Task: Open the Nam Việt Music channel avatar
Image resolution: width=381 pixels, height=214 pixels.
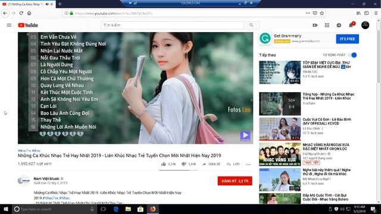Action: point(24,181)
